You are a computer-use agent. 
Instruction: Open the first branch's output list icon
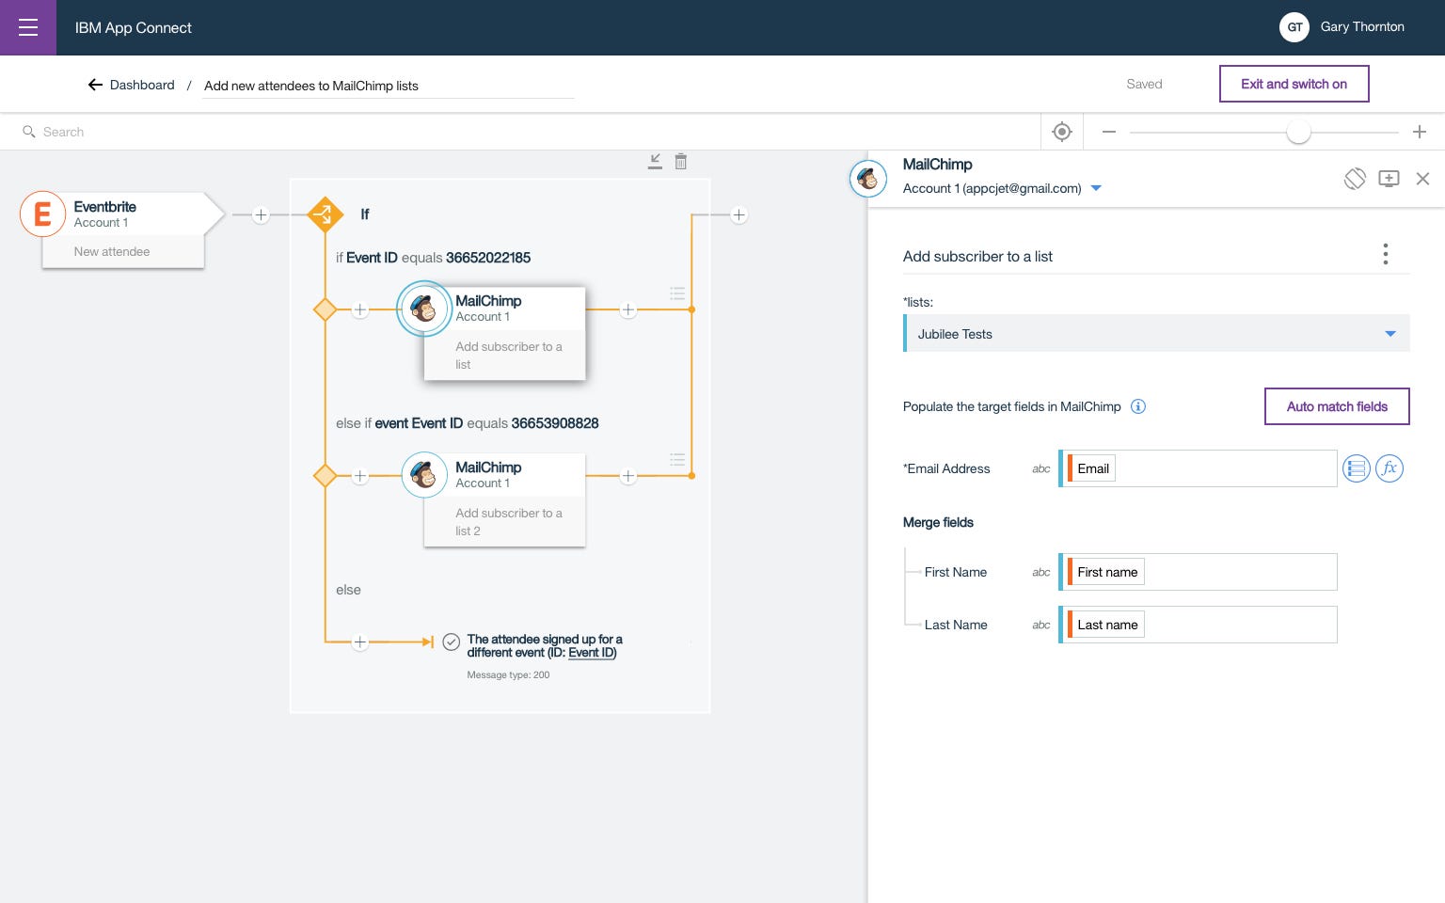(677, 293)
